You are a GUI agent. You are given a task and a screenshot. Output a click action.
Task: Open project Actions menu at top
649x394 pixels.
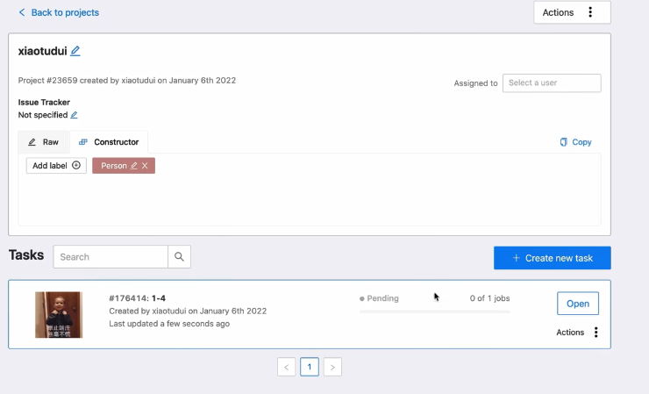572,12
